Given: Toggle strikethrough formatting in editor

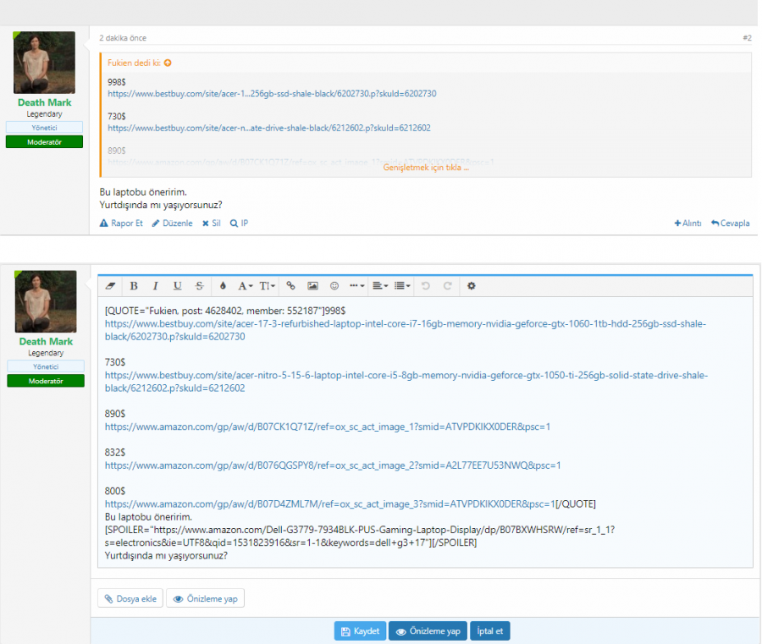Looking at the screenshot, I should pos(199,286).
